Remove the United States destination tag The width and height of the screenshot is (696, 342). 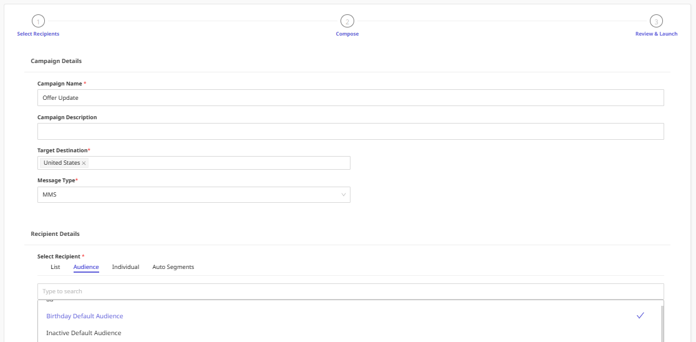(84, 163)
